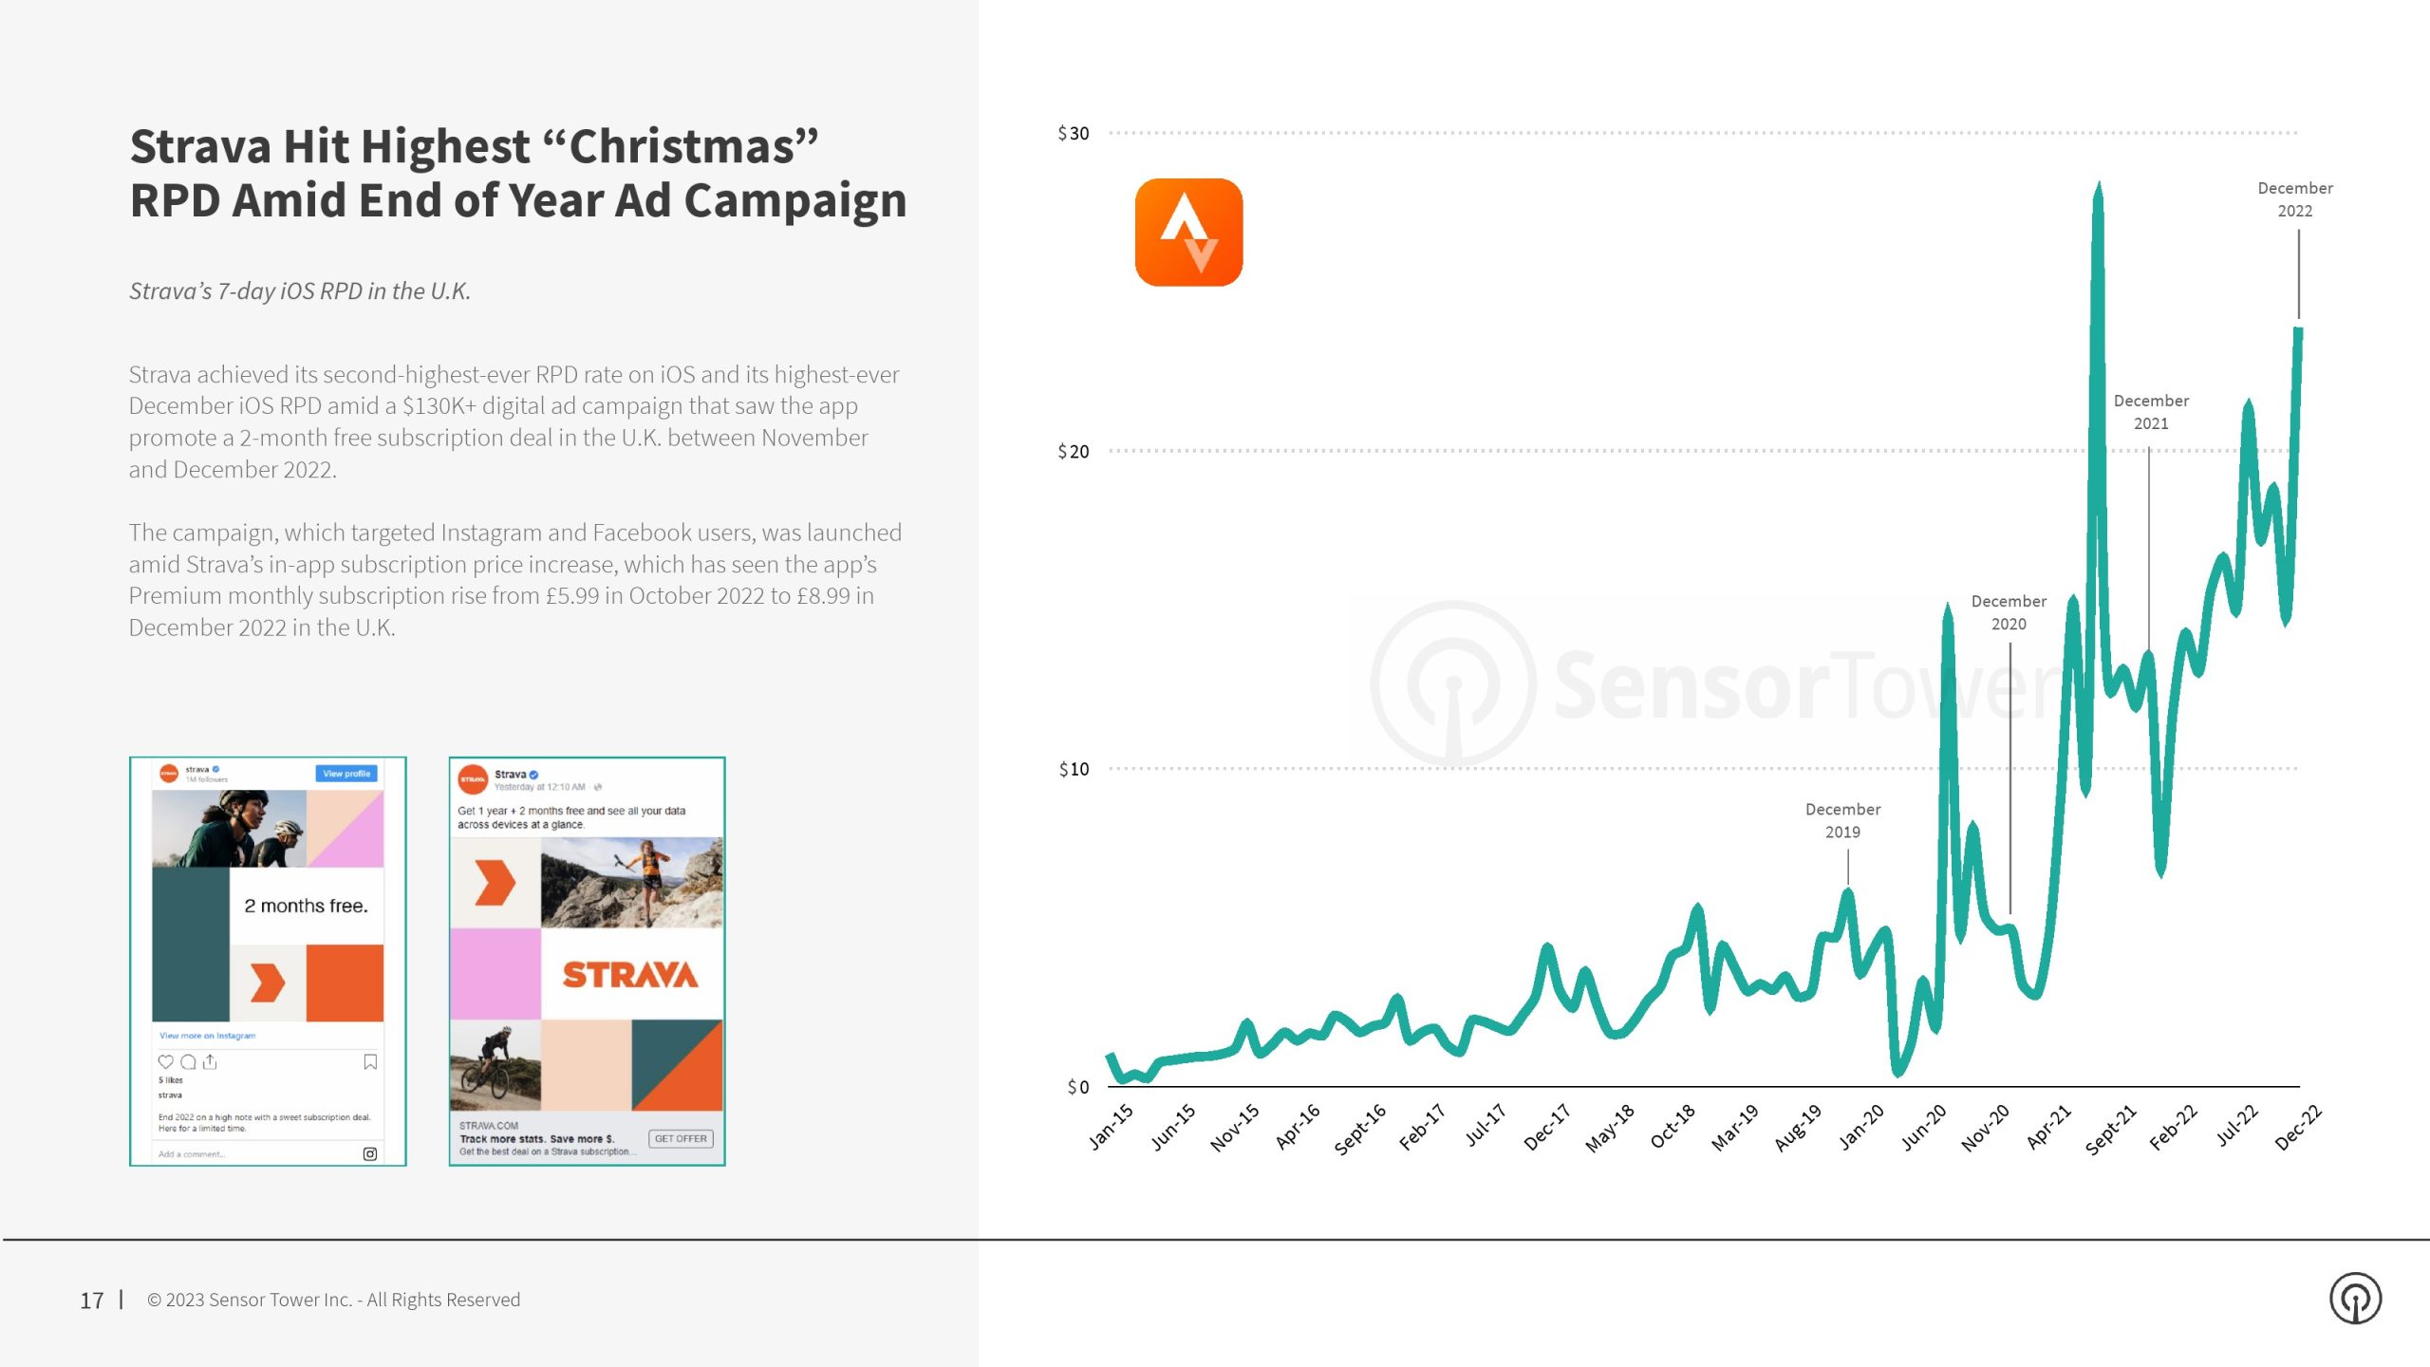
Task: Open the View more on Instagram link
Action: 208,1036
